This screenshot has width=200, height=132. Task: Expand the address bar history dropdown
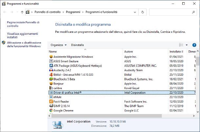[135, 12]
